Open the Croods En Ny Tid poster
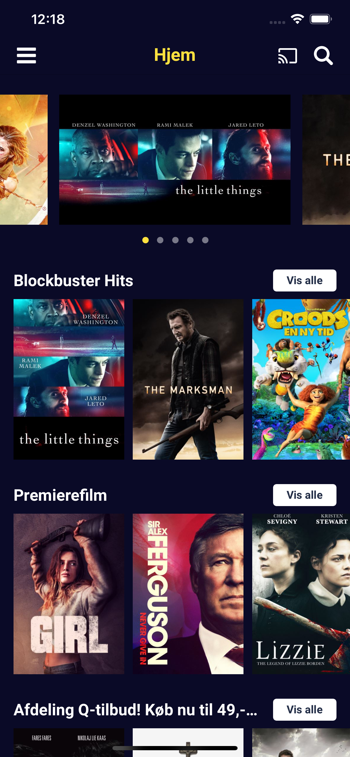Image resolution: width=350 pixels, height=757 pixels. [301, 379]
